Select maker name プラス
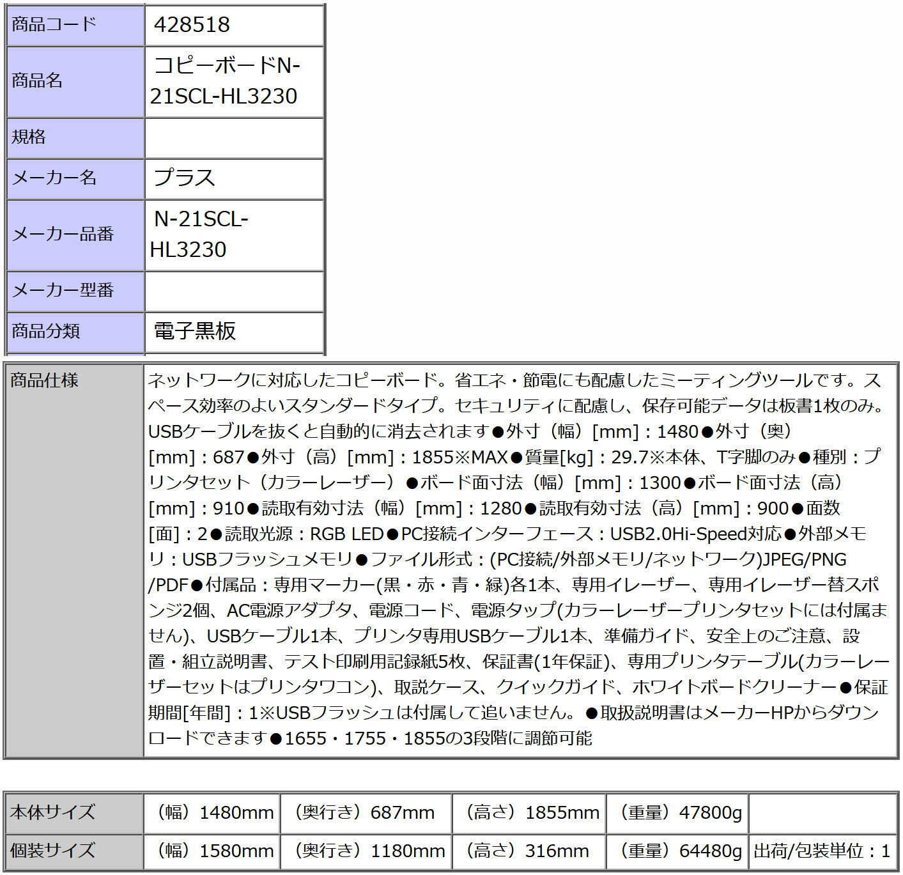 (x=184, y=178)
